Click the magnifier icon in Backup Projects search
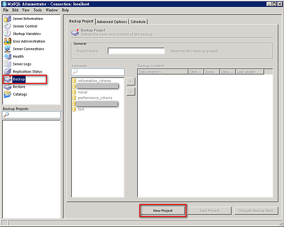Viewport: 284px width, 227px height. tap(6, 115)
